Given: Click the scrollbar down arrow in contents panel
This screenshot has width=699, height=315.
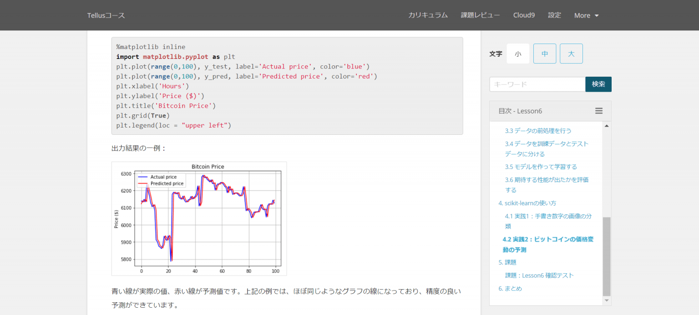Looking at the screenshot, I should pyautogui.click(x=607, y=300).
